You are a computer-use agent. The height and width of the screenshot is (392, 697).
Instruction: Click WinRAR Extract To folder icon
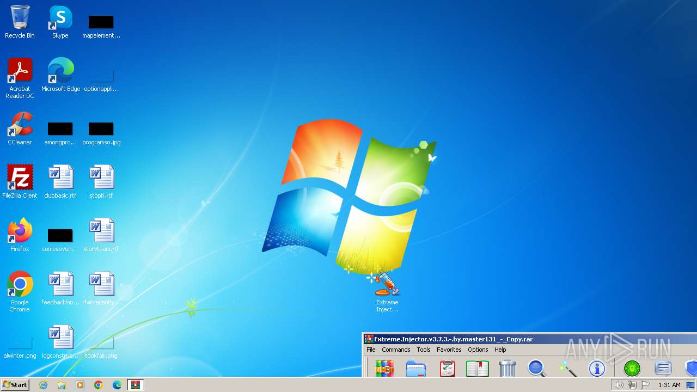point(416,369)
